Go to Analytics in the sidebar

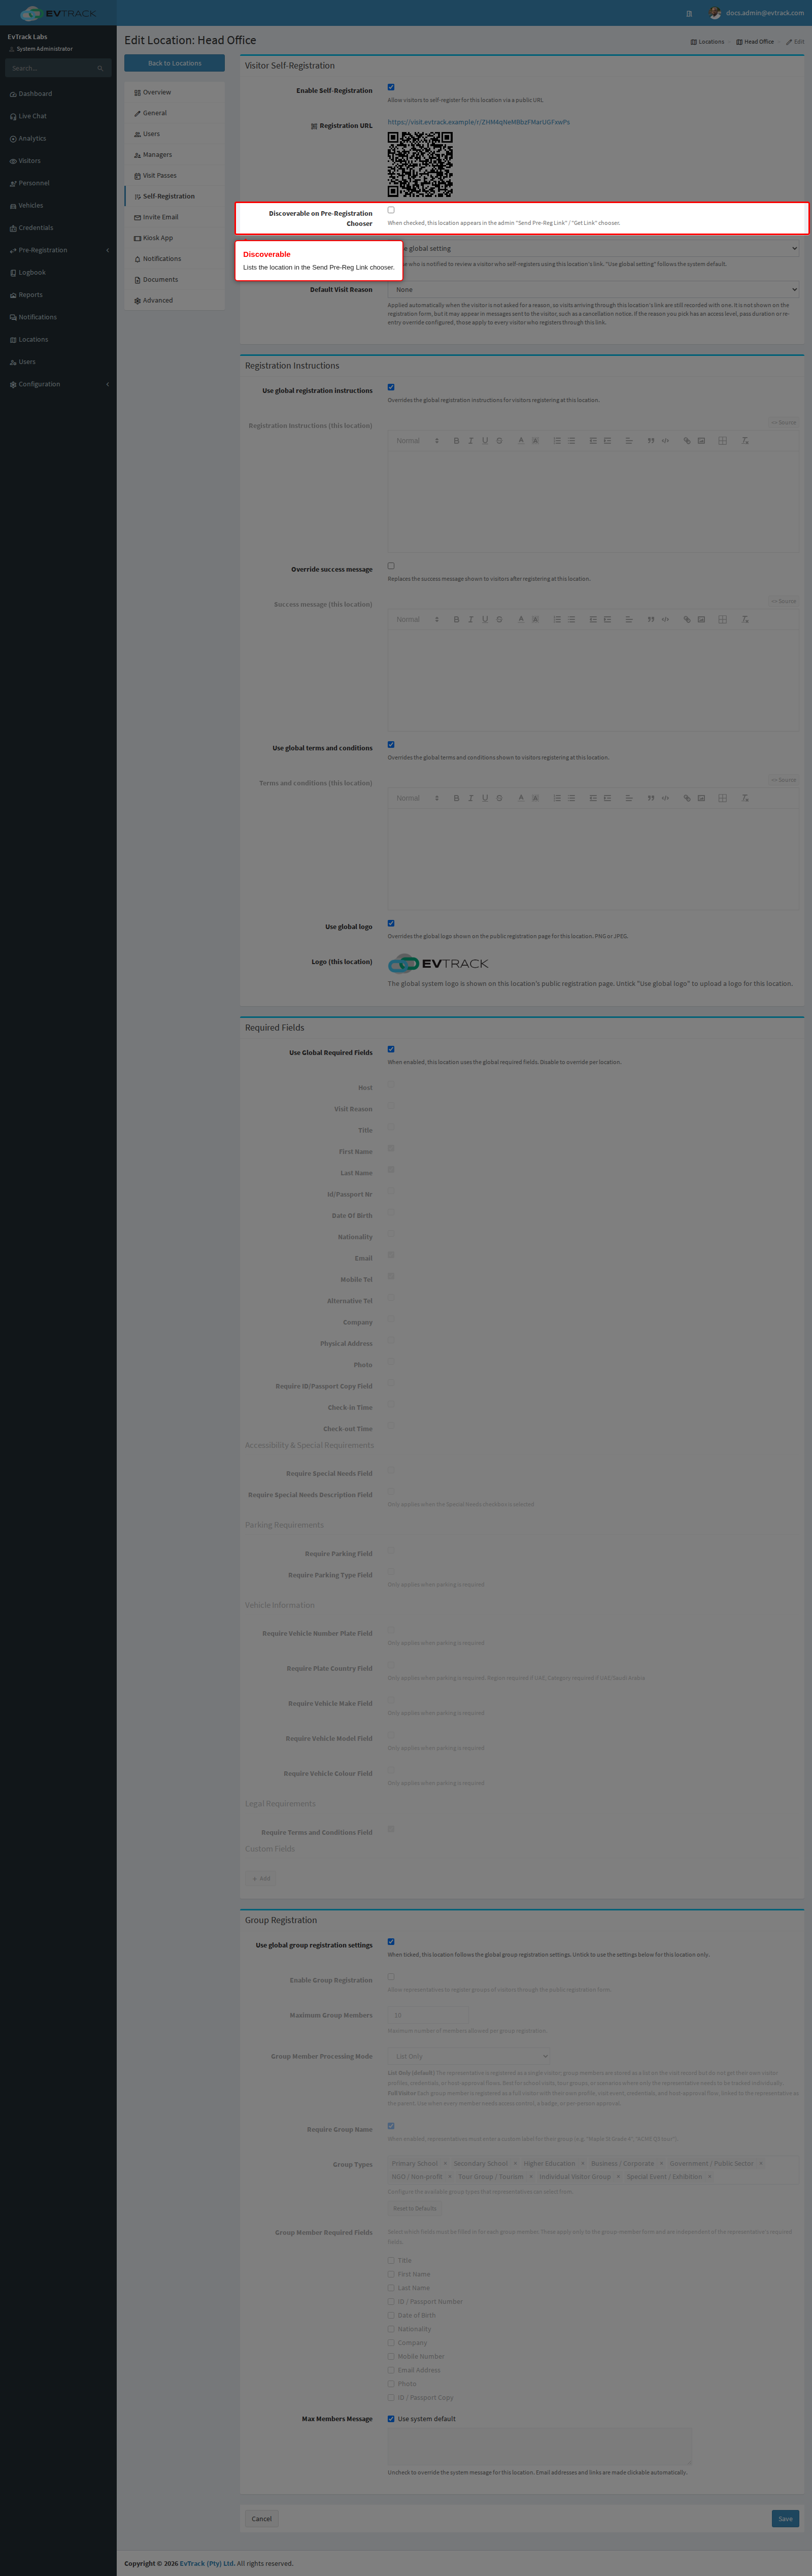point(58,138)
